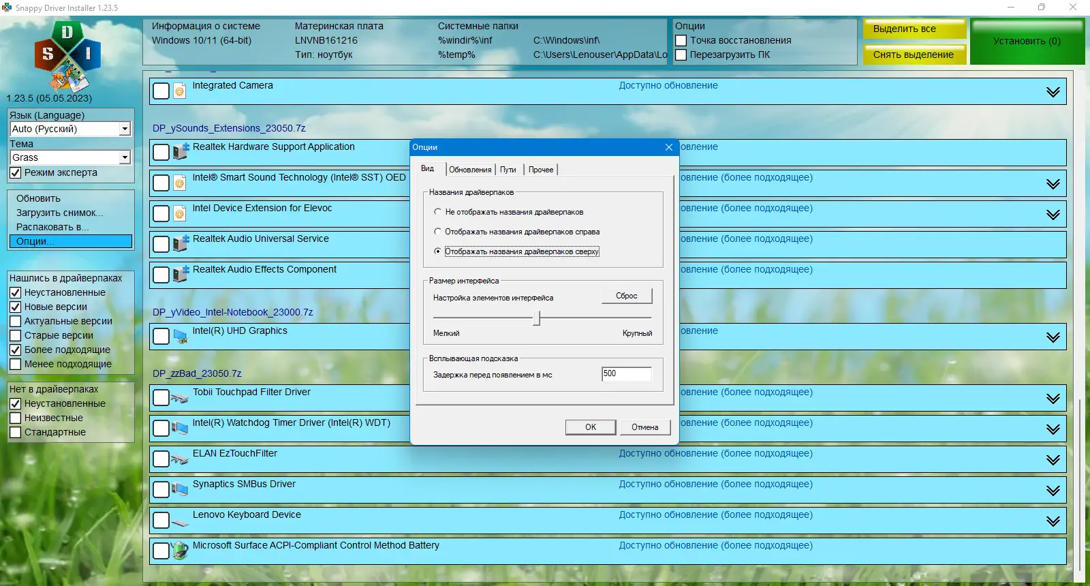Enable Менее подходящие filter checkbox
1090x586 pixels.
(15, 364)
